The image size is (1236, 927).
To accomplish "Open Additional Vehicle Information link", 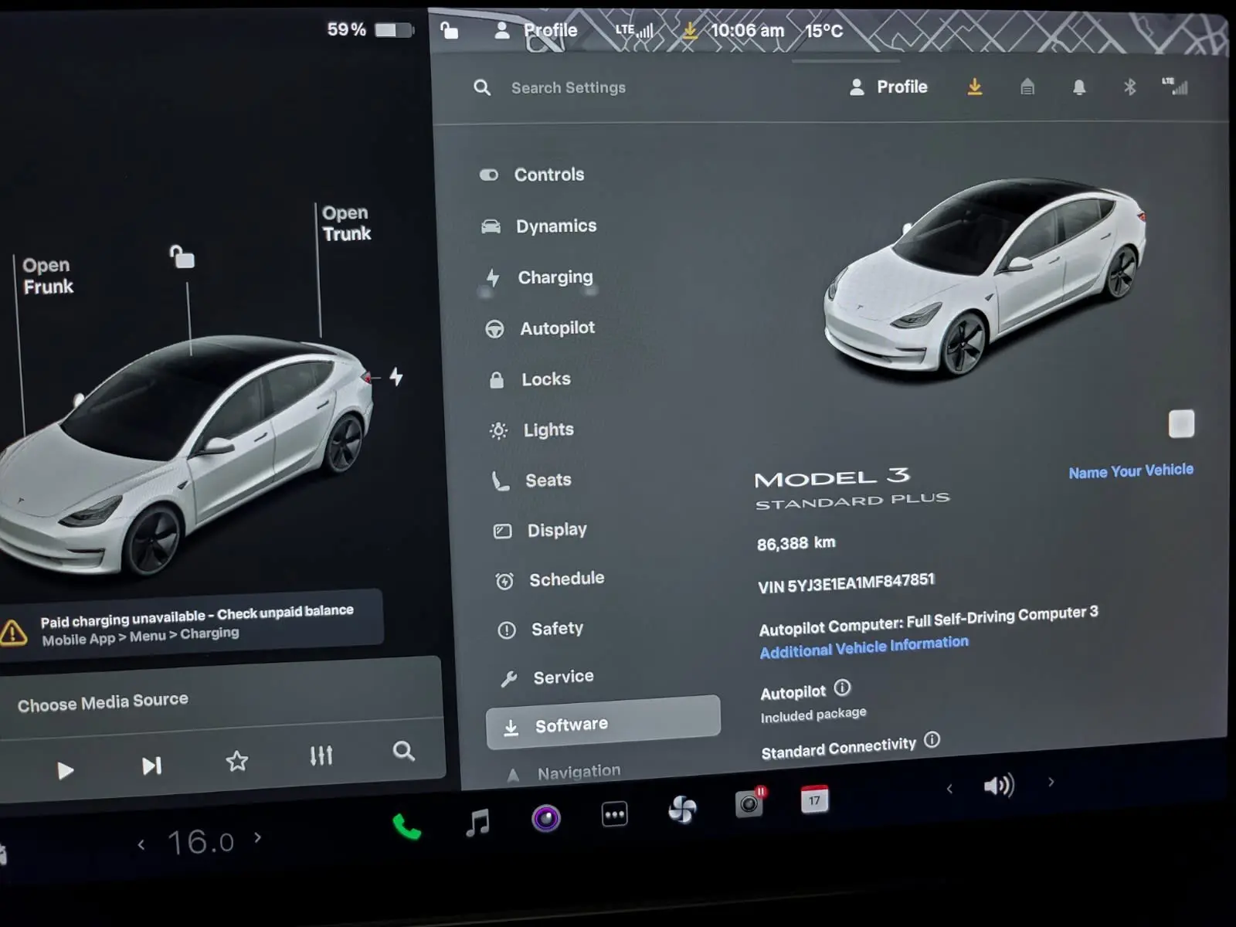I will (x=864, y=647).
